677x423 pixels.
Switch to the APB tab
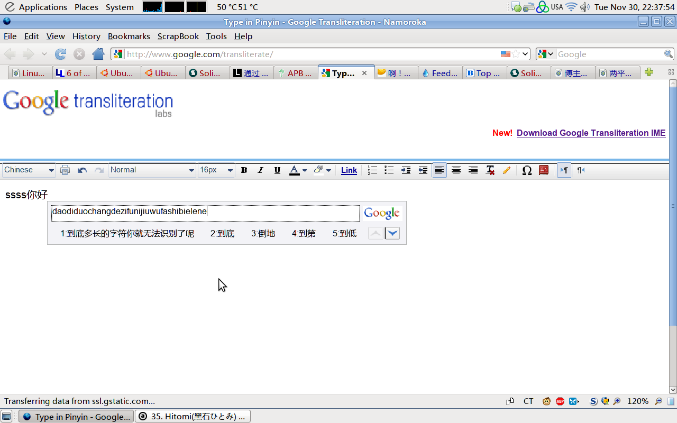click(x=296, y=73)
